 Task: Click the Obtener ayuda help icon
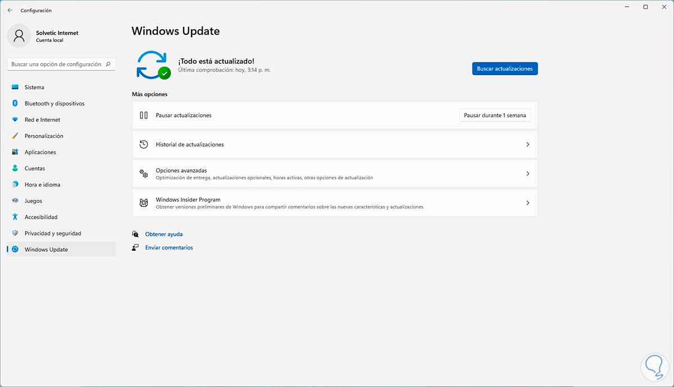tap(135, 234)
